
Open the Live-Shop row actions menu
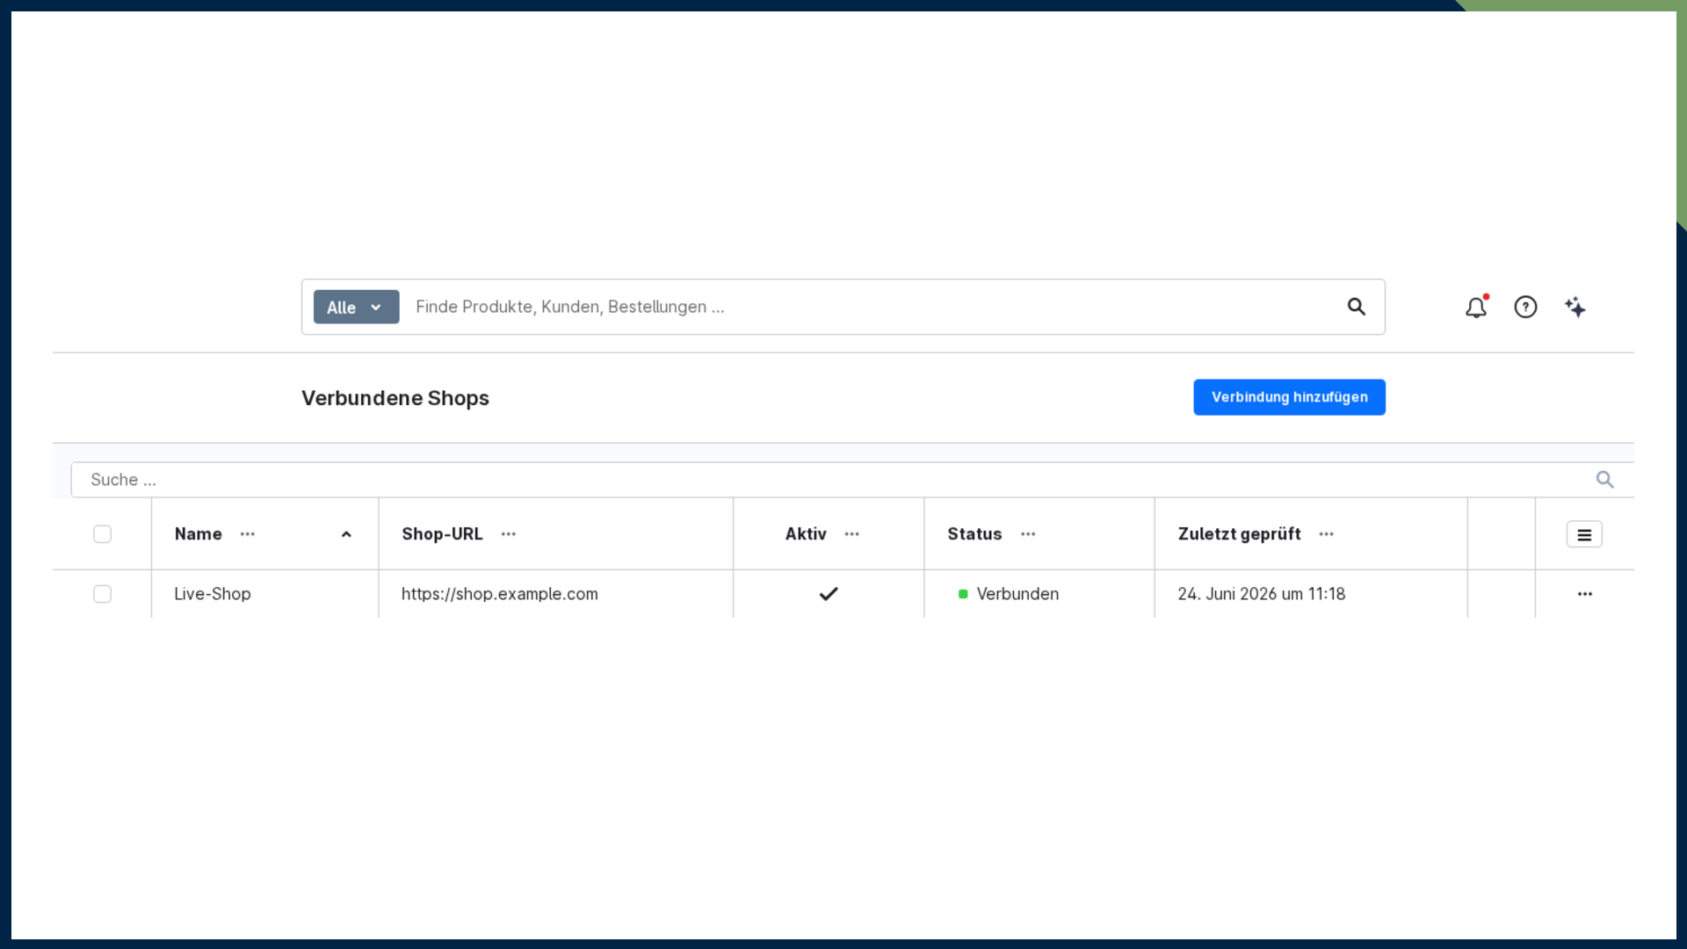click(1585, 594)
